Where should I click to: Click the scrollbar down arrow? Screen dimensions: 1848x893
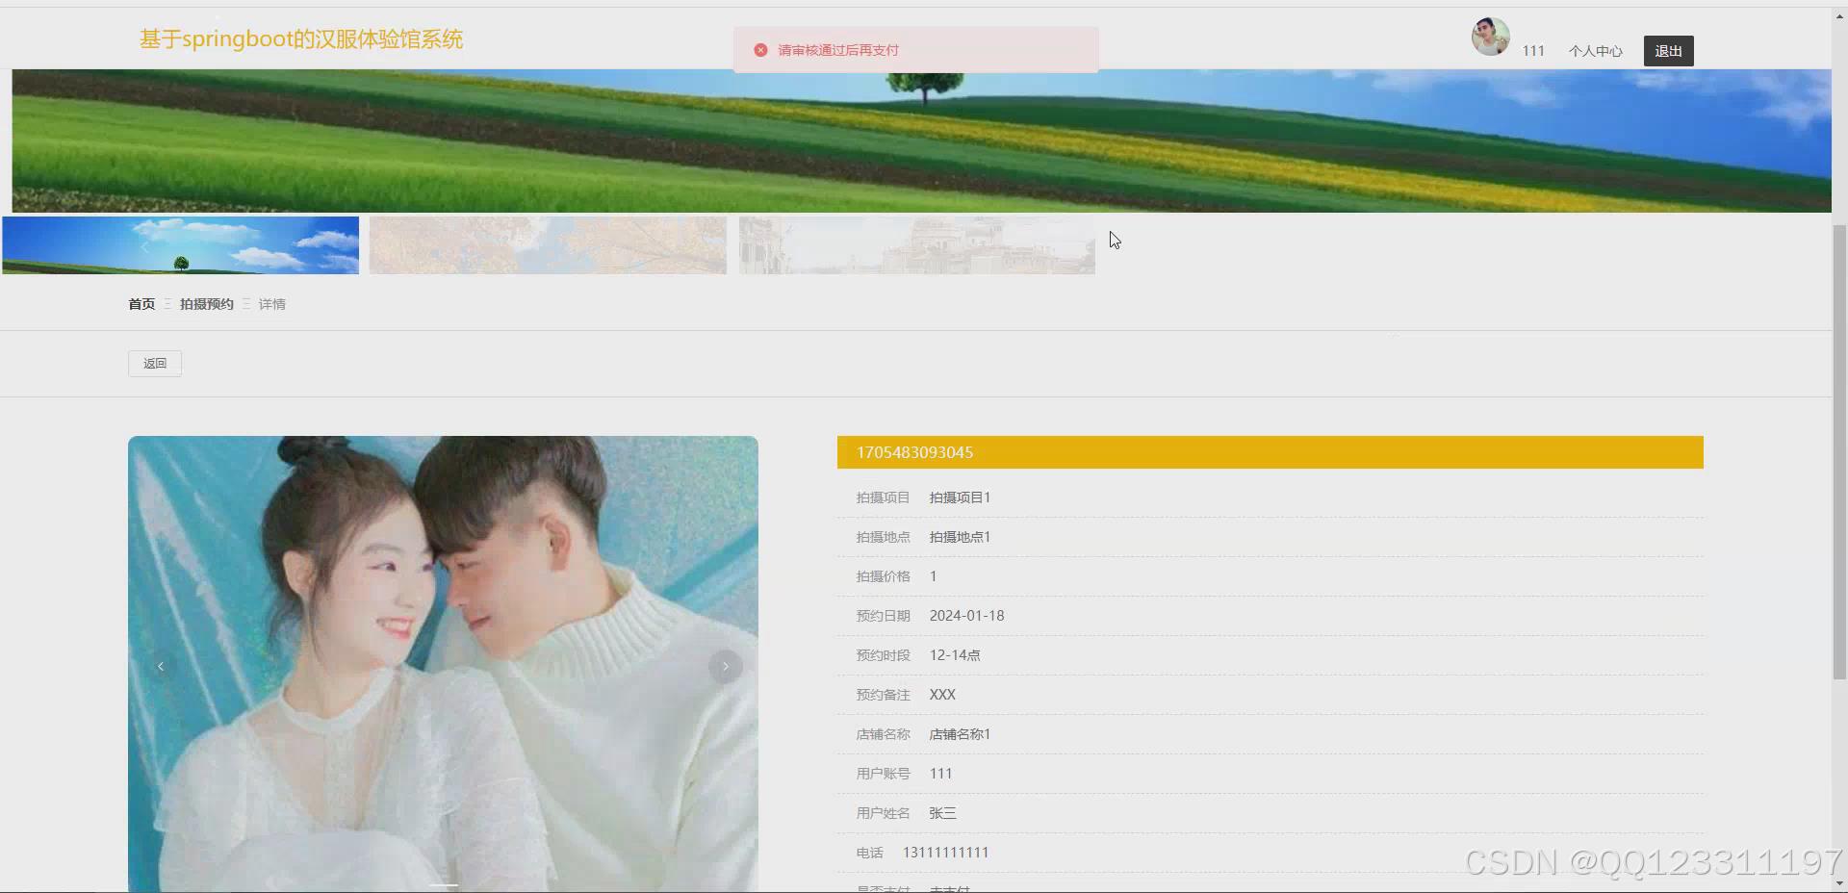pos(1839,884)
